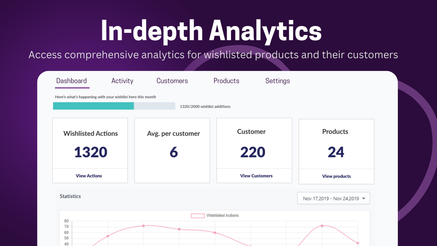437x246 pixels.
Task: Click the View products link
Action: 336,176
